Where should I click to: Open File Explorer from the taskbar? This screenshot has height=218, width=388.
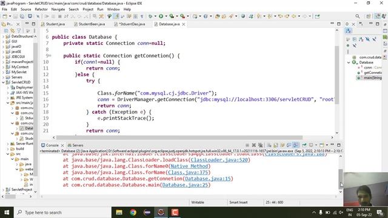[119, 213]
